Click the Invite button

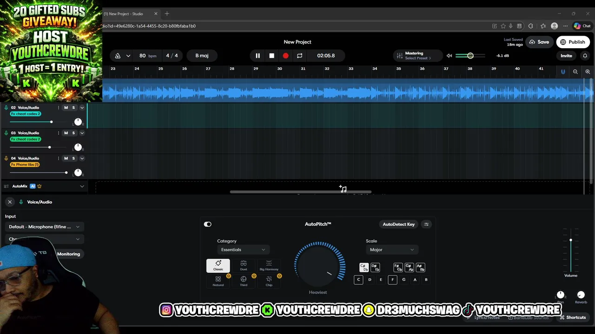566,56
